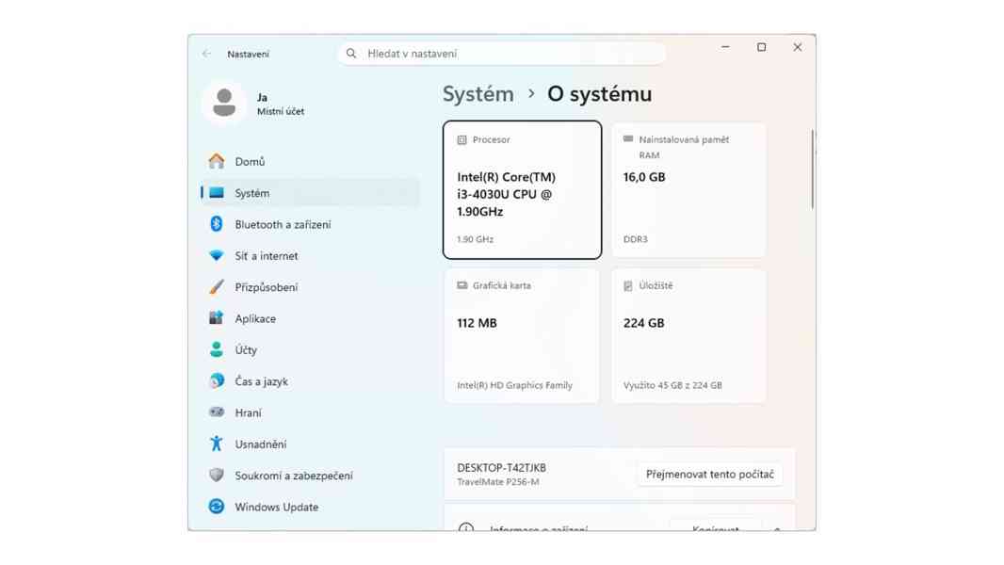Go to Síť a internet
The width and height of the screenshot is (1004, 565).
(x=310, y=255)
